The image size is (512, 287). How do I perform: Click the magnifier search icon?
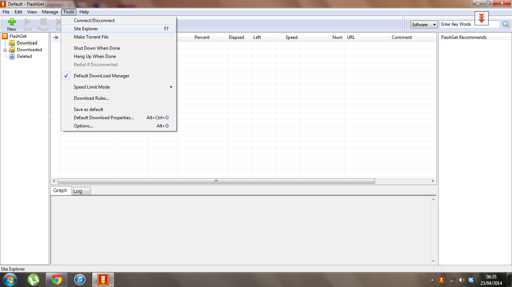coord(506,25)
